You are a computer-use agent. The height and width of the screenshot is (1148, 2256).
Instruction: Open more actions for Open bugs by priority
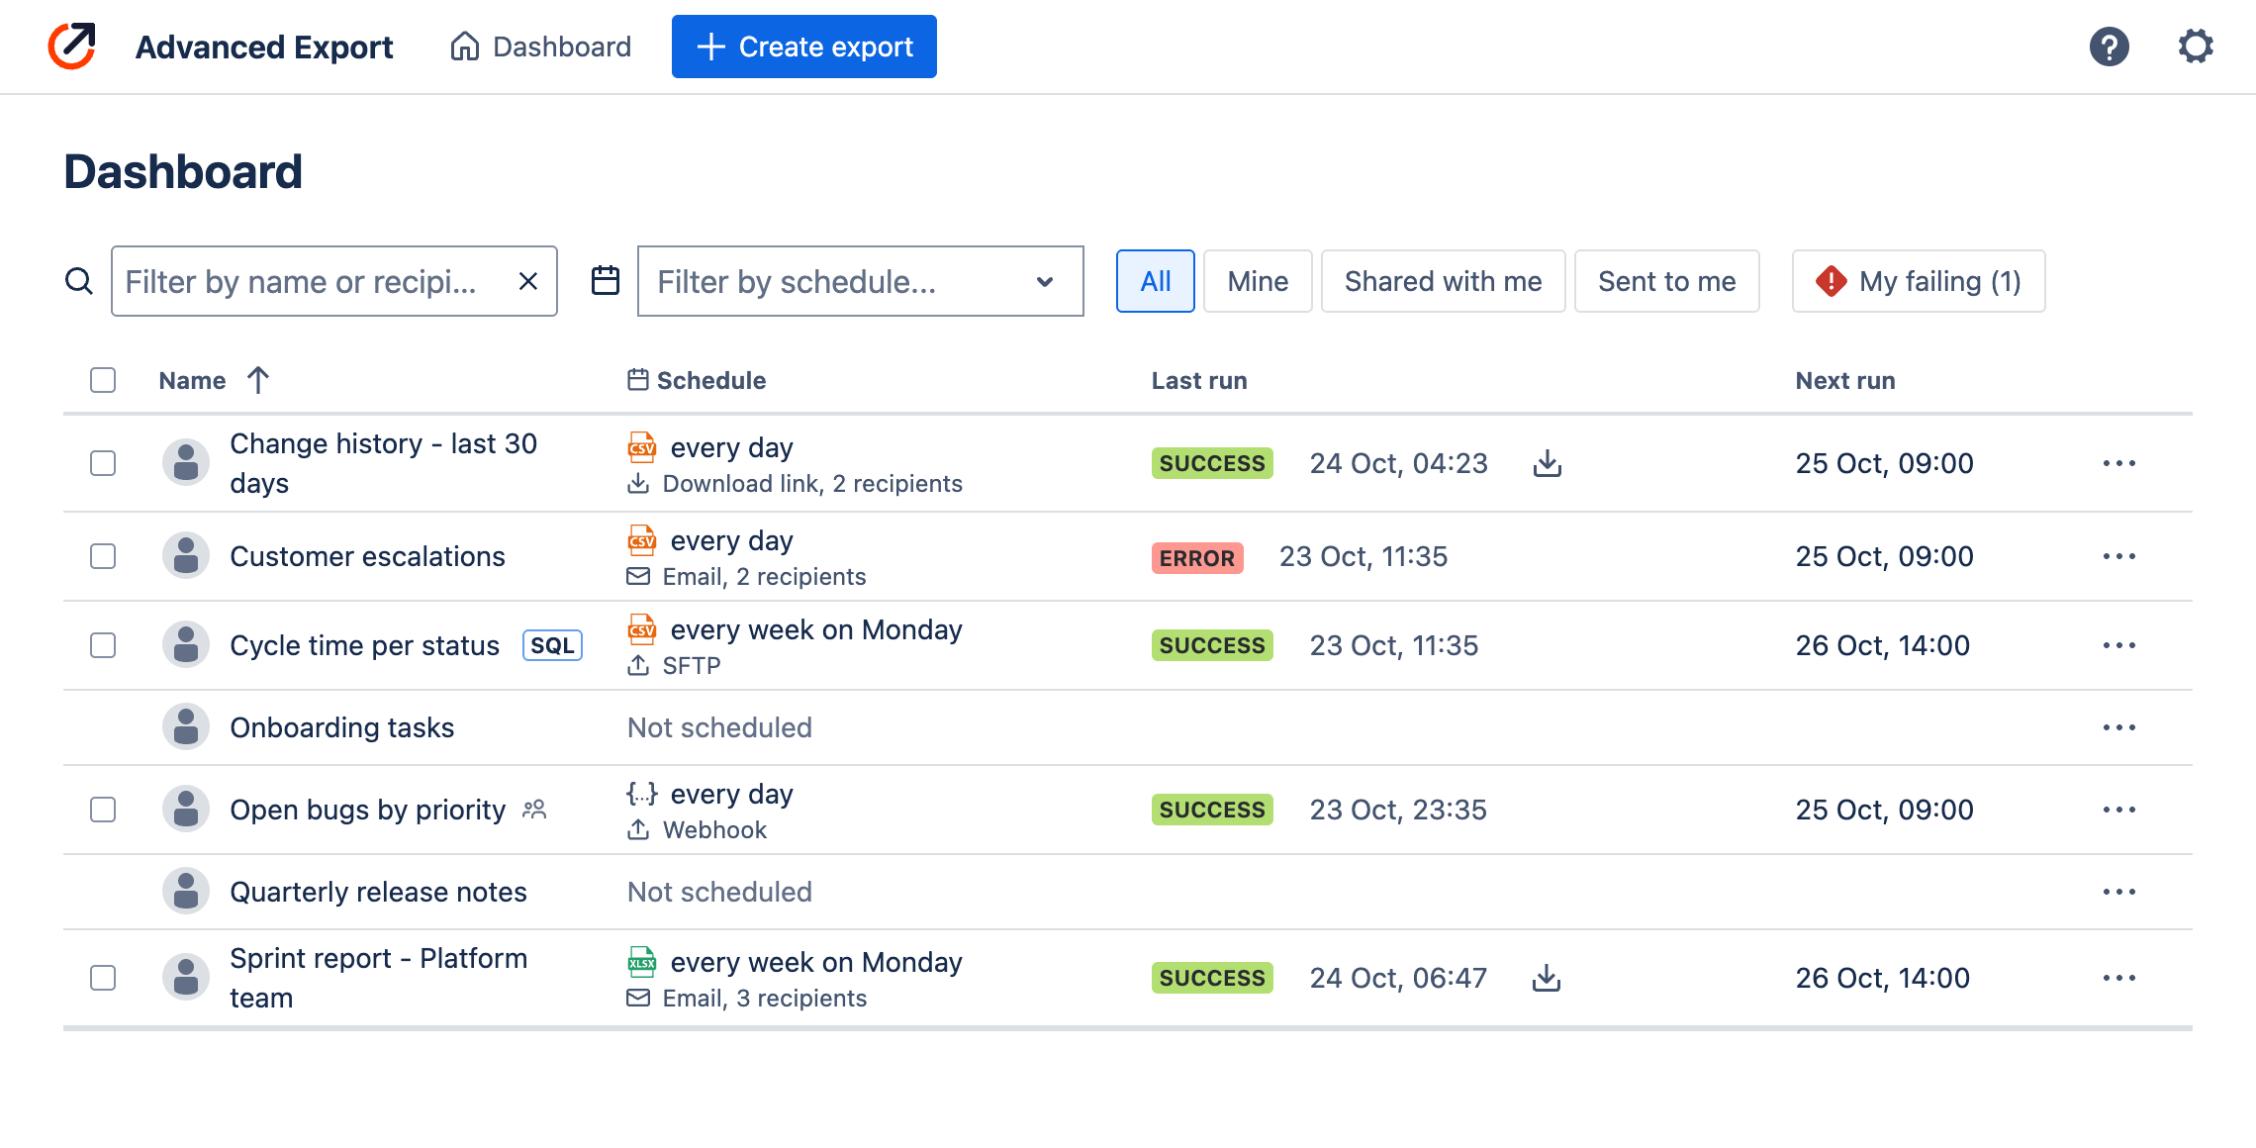coord(2119,810)
